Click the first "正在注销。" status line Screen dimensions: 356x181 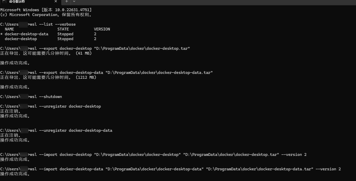(x=11, y=111)
